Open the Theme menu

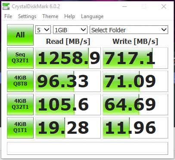pyautogui.click(x=50, y=16)
